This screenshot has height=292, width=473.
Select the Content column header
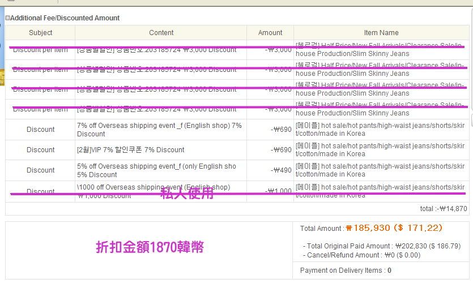coord(161,33)
